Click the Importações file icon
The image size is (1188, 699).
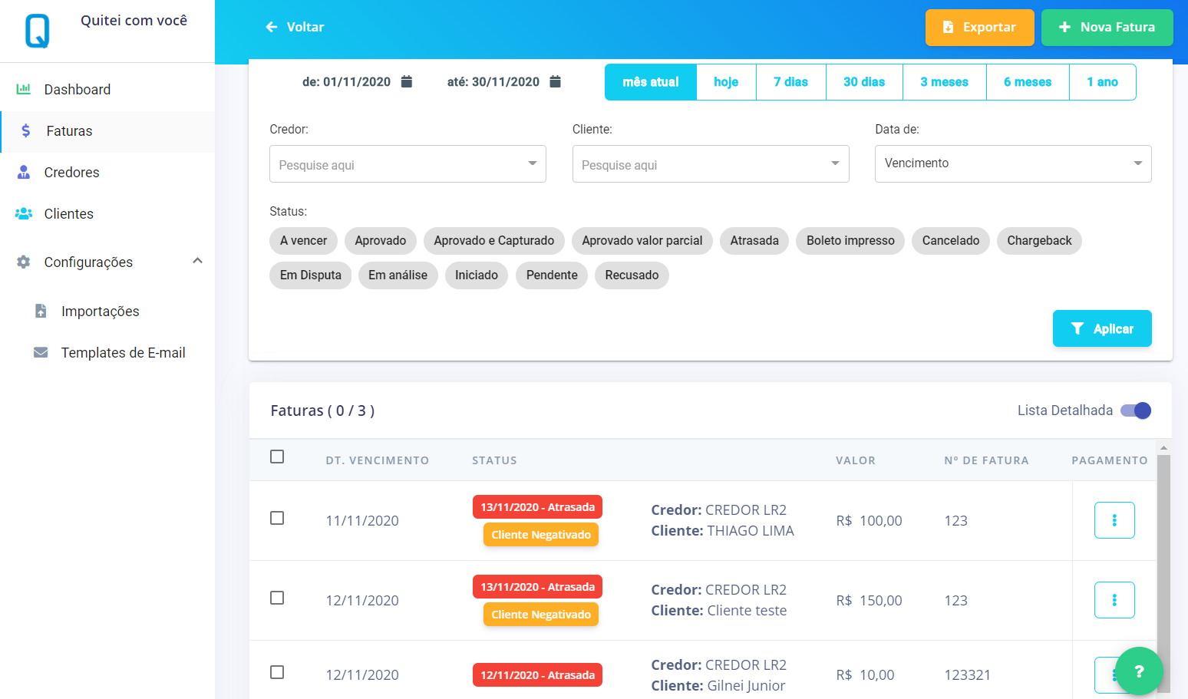(x=41, y=311)
